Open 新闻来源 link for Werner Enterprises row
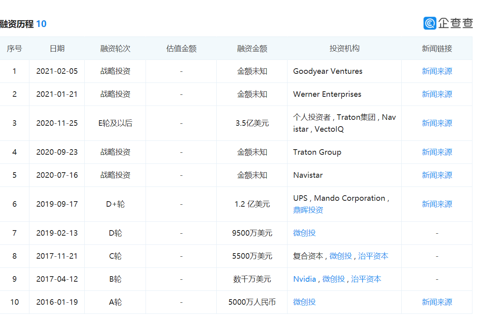Screen dimensions: 480x321 tap(437, 94)
